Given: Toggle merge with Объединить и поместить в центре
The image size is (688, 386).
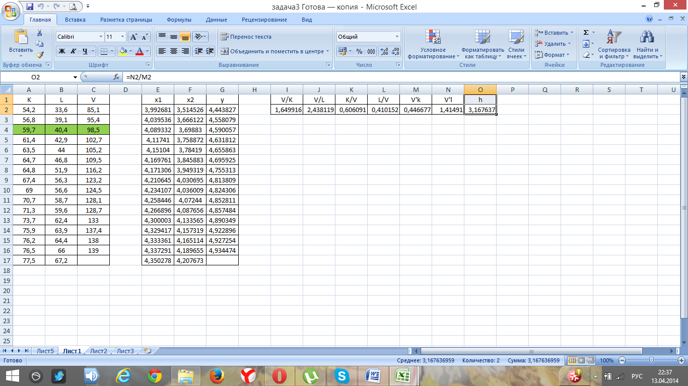Looking at the screenshot, I should tap(272, 51).
